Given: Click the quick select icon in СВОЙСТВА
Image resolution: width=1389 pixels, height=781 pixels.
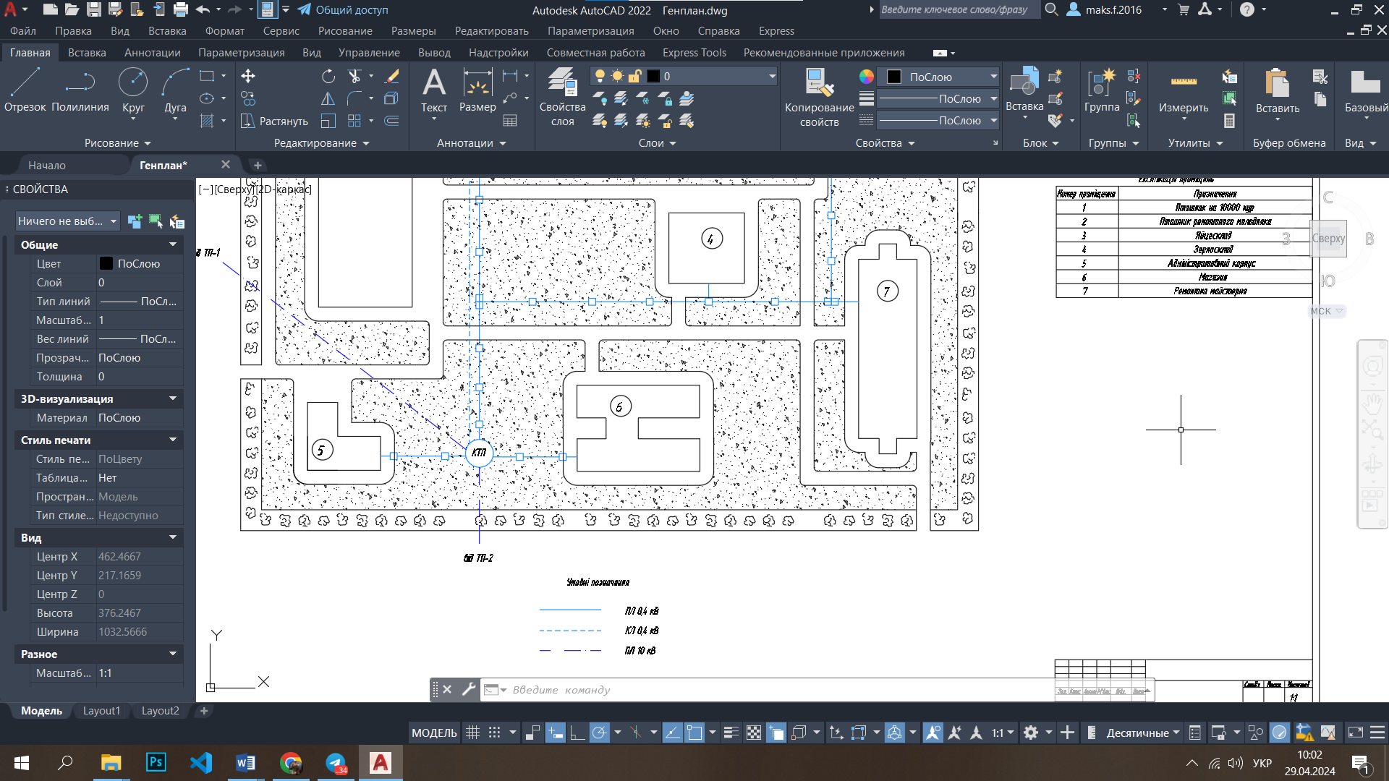Looking at the screenshot, I should point(177,221).
